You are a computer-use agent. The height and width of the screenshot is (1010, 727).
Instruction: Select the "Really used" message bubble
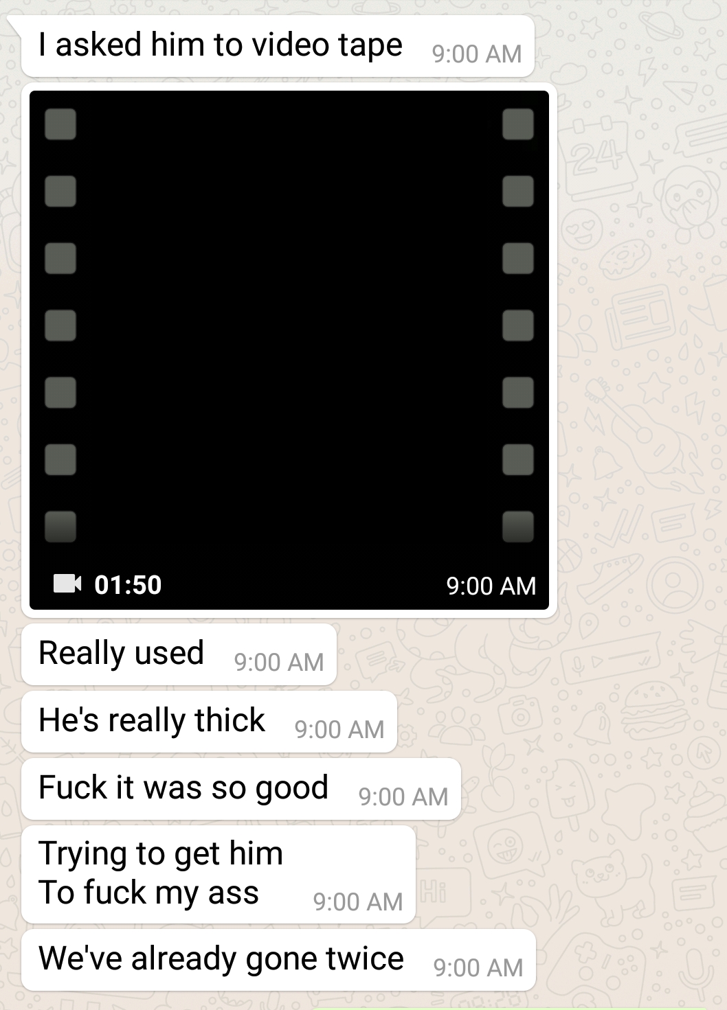[x=179, y=654]
